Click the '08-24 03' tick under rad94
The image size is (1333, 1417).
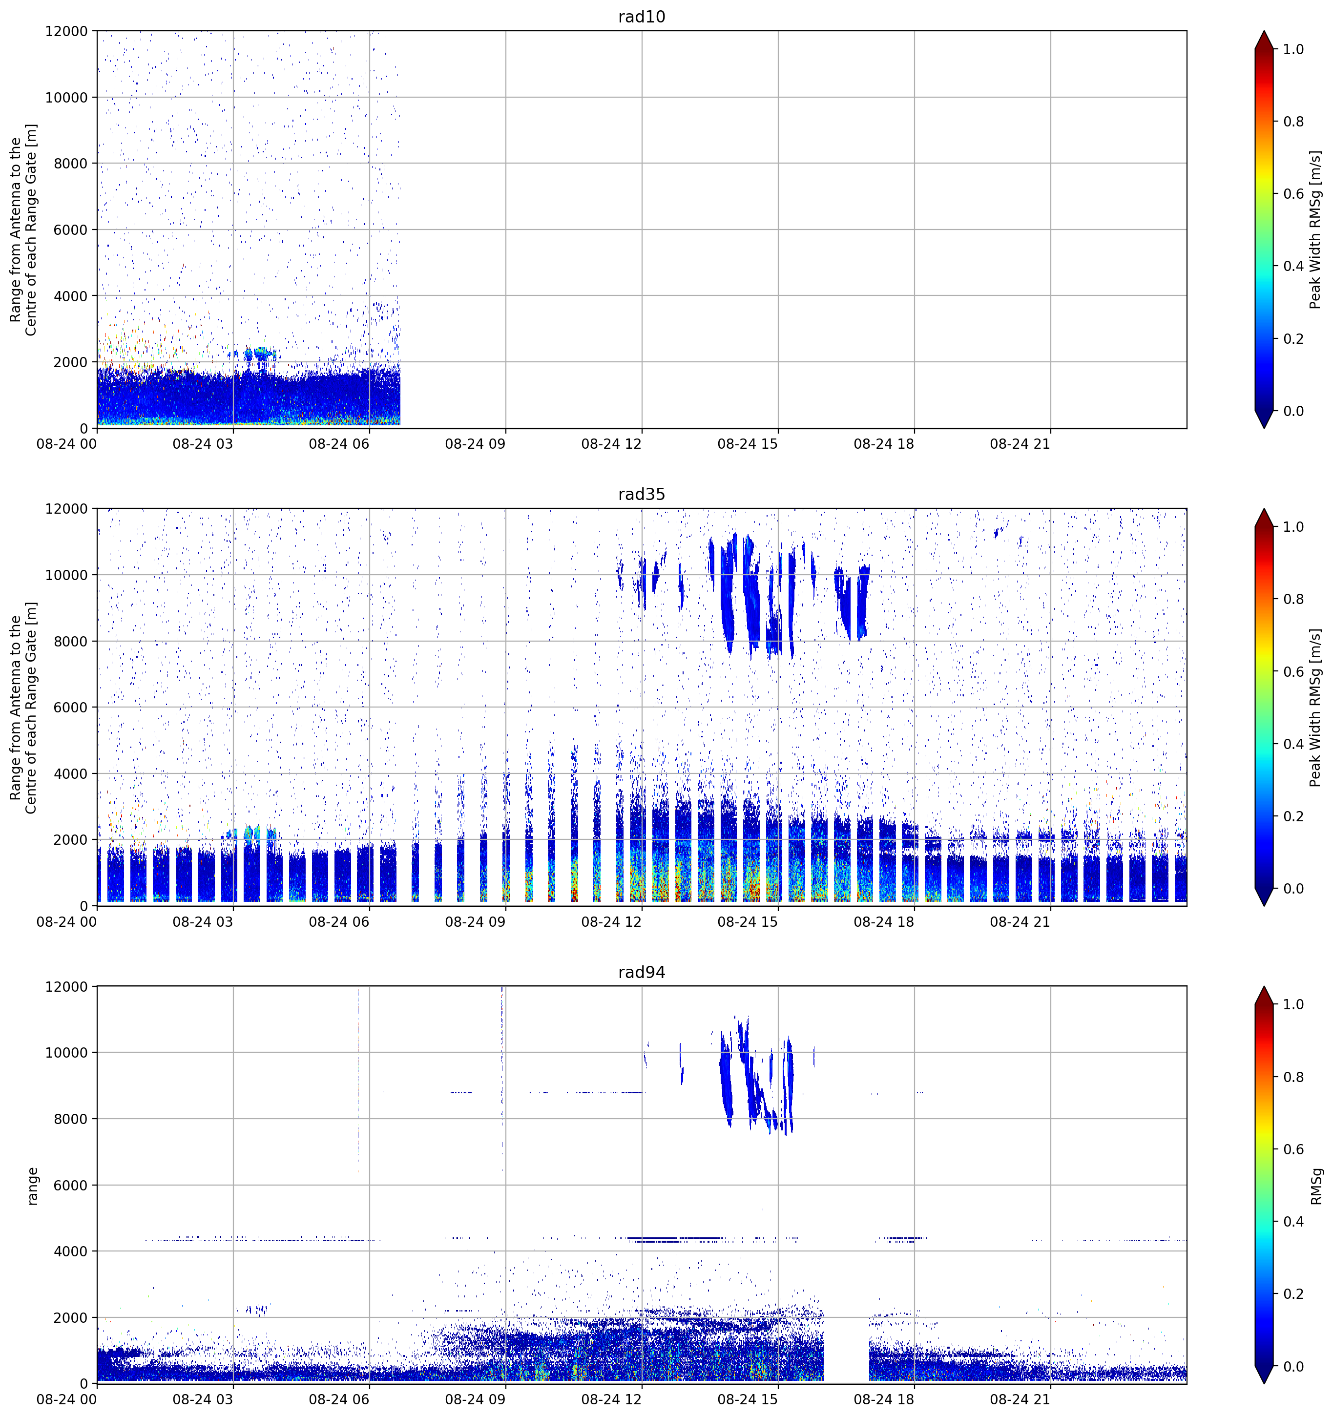(x=203, y=1399)
